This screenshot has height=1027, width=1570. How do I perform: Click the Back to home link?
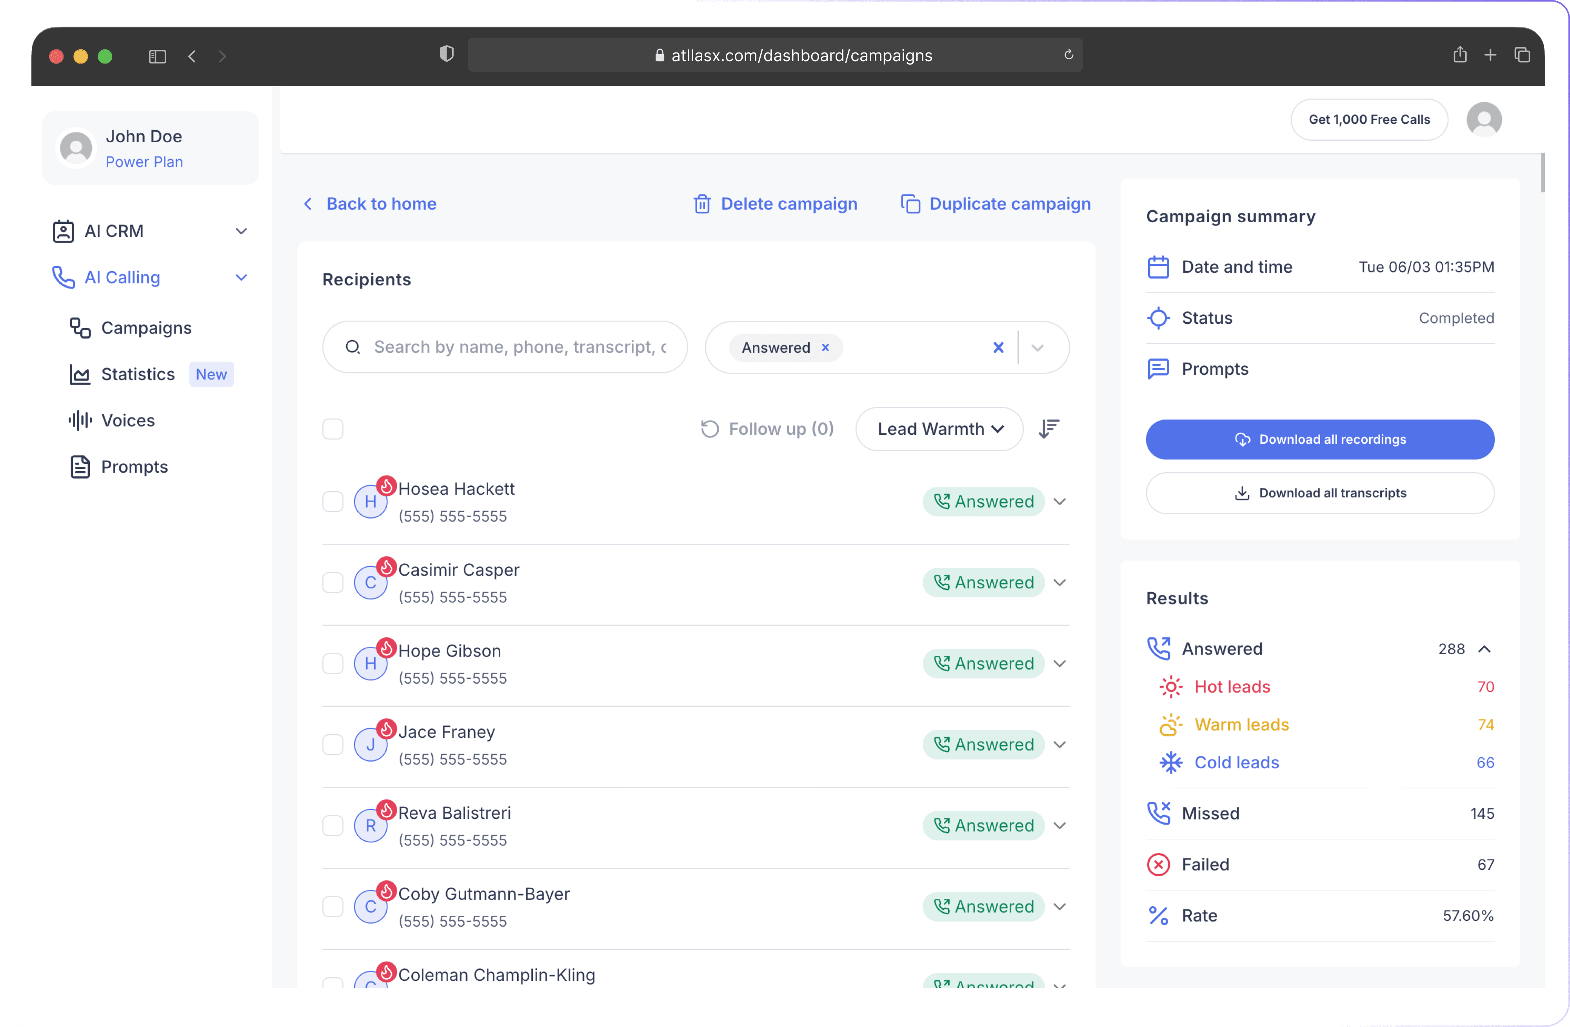point(381,204)
